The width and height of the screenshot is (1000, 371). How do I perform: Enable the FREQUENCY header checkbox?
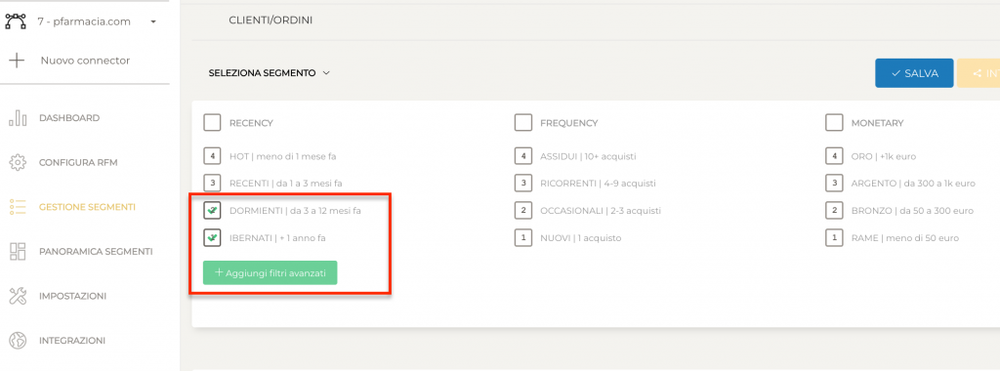tap(523, 122)
